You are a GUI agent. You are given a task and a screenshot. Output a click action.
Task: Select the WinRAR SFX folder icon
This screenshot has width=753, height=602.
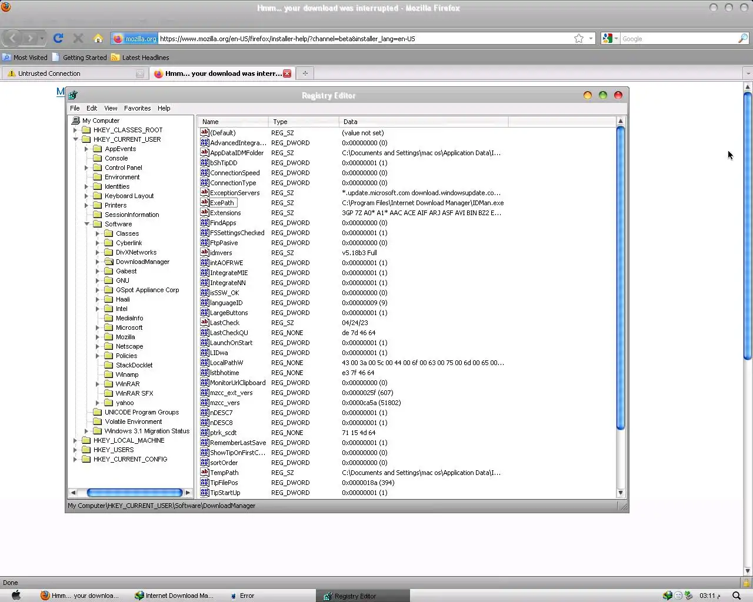coord(109,393)
